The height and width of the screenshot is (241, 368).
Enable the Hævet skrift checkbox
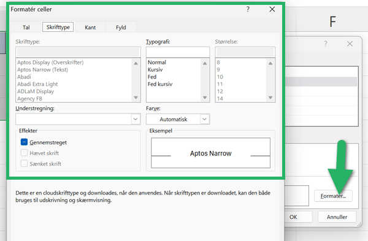point(24,153)
